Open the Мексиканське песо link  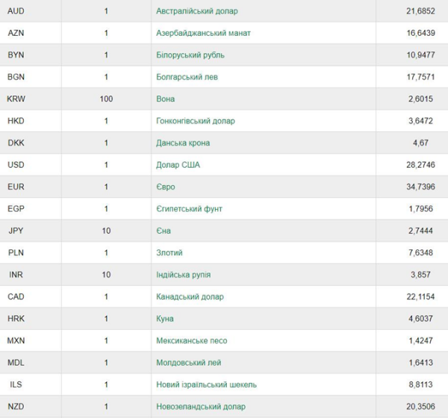[191, 340]
